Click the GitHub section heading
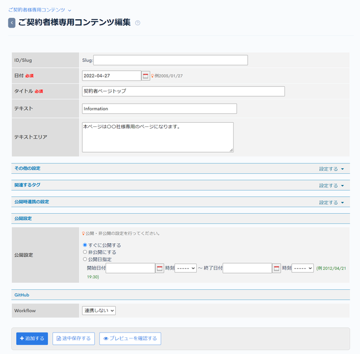This screenshot has height=354, width=360. 22,295
